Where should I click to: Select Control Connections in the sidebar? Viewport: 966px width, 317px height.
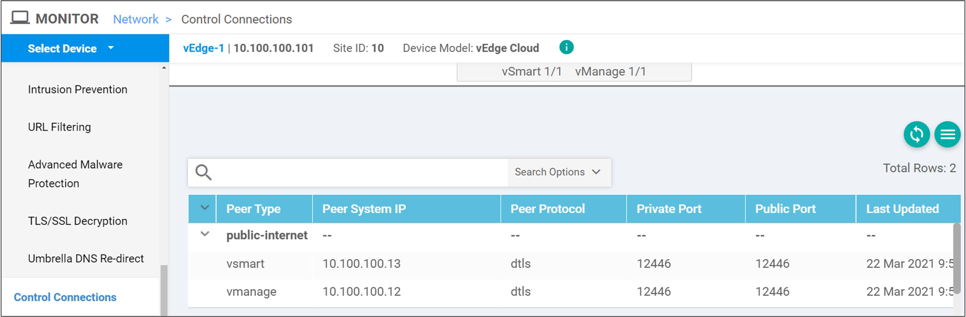coord(65,297)
